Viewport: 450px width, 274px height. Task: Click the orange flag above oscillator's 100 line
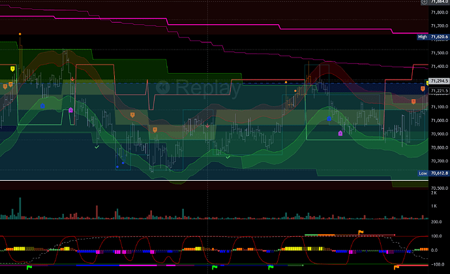(361, 232)
